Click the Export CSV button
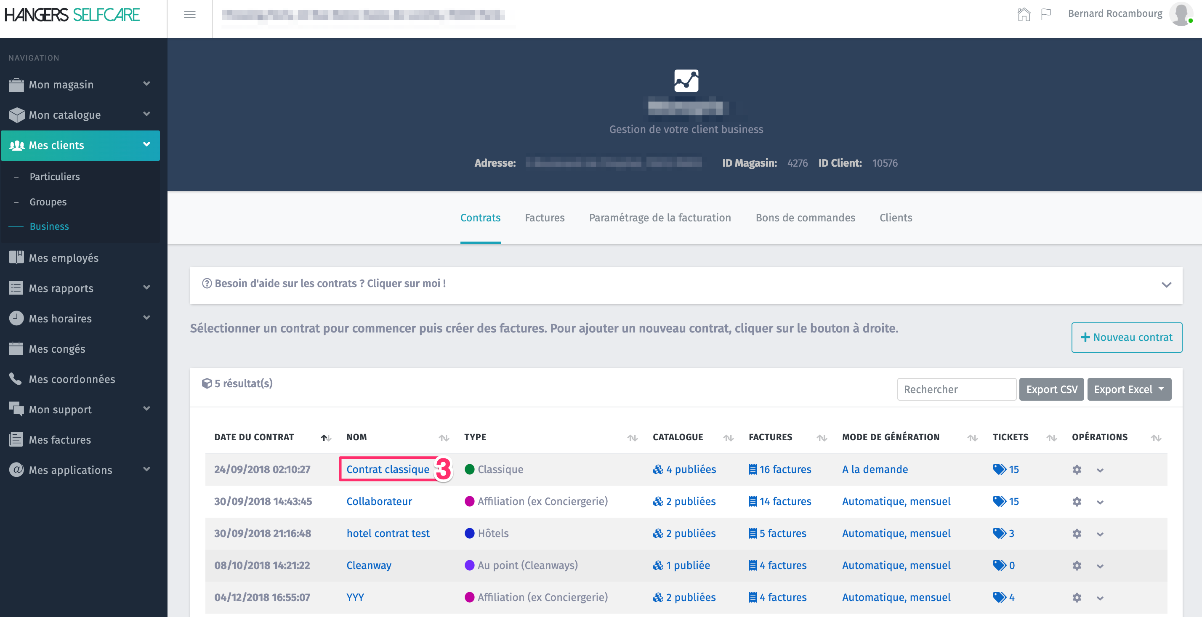The image size is (1202, 617). (x=1051, y=389)
